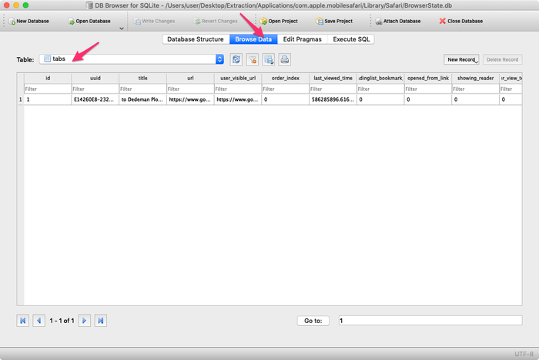Go to next page arrow icon
539x360 pixels.
(85, 321)
